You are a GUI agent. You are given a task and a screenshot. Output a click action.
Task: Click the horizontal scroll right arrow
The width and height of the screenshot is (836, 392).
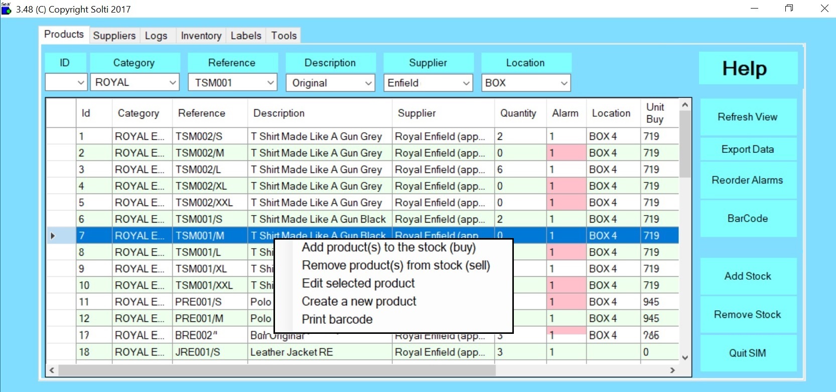click(x=673, y=370)
